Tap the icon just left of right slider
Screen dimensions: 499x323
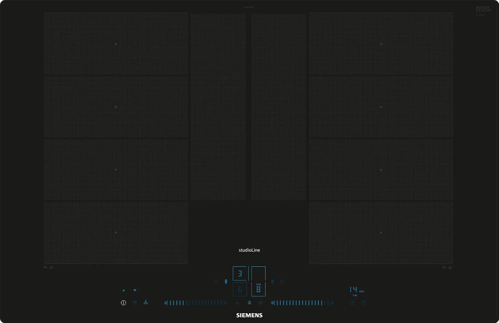point(260,303)
